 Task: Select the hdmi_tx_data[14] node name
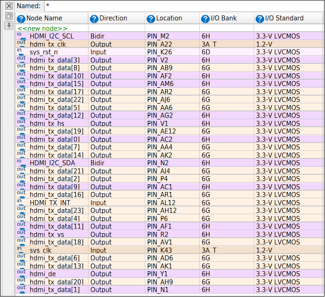[x=57, y=155]
